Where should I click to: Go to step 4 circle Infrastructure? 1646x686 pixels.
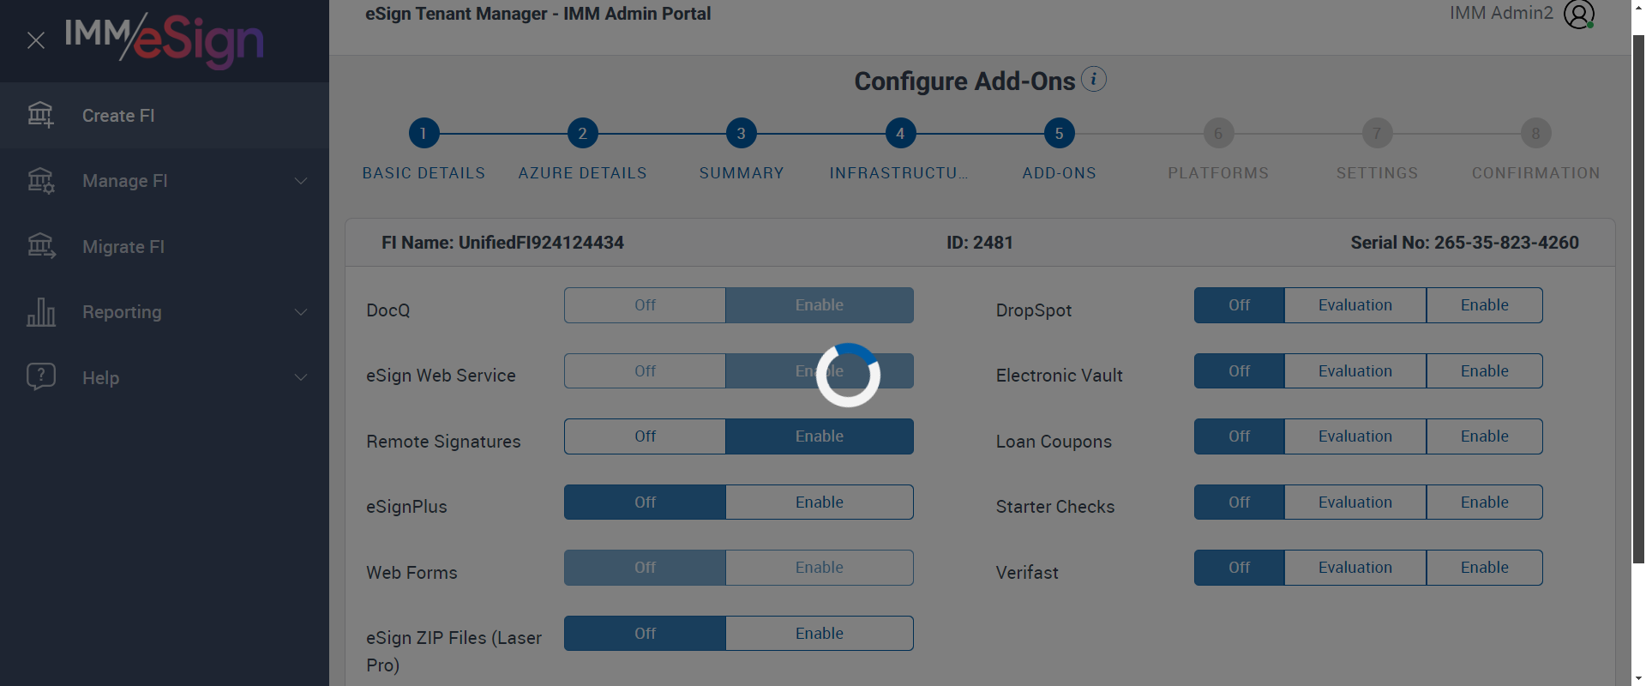(x=900, y=133)
